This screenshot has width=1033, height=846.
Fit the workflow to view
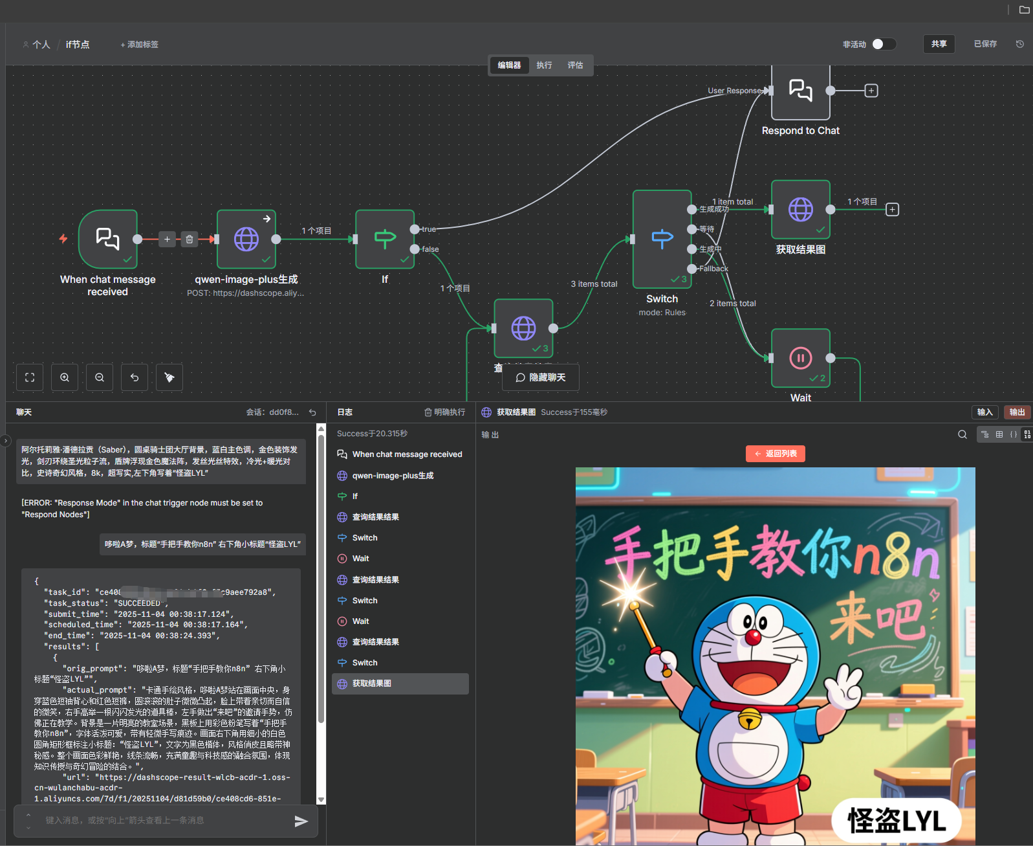point(30,377)
